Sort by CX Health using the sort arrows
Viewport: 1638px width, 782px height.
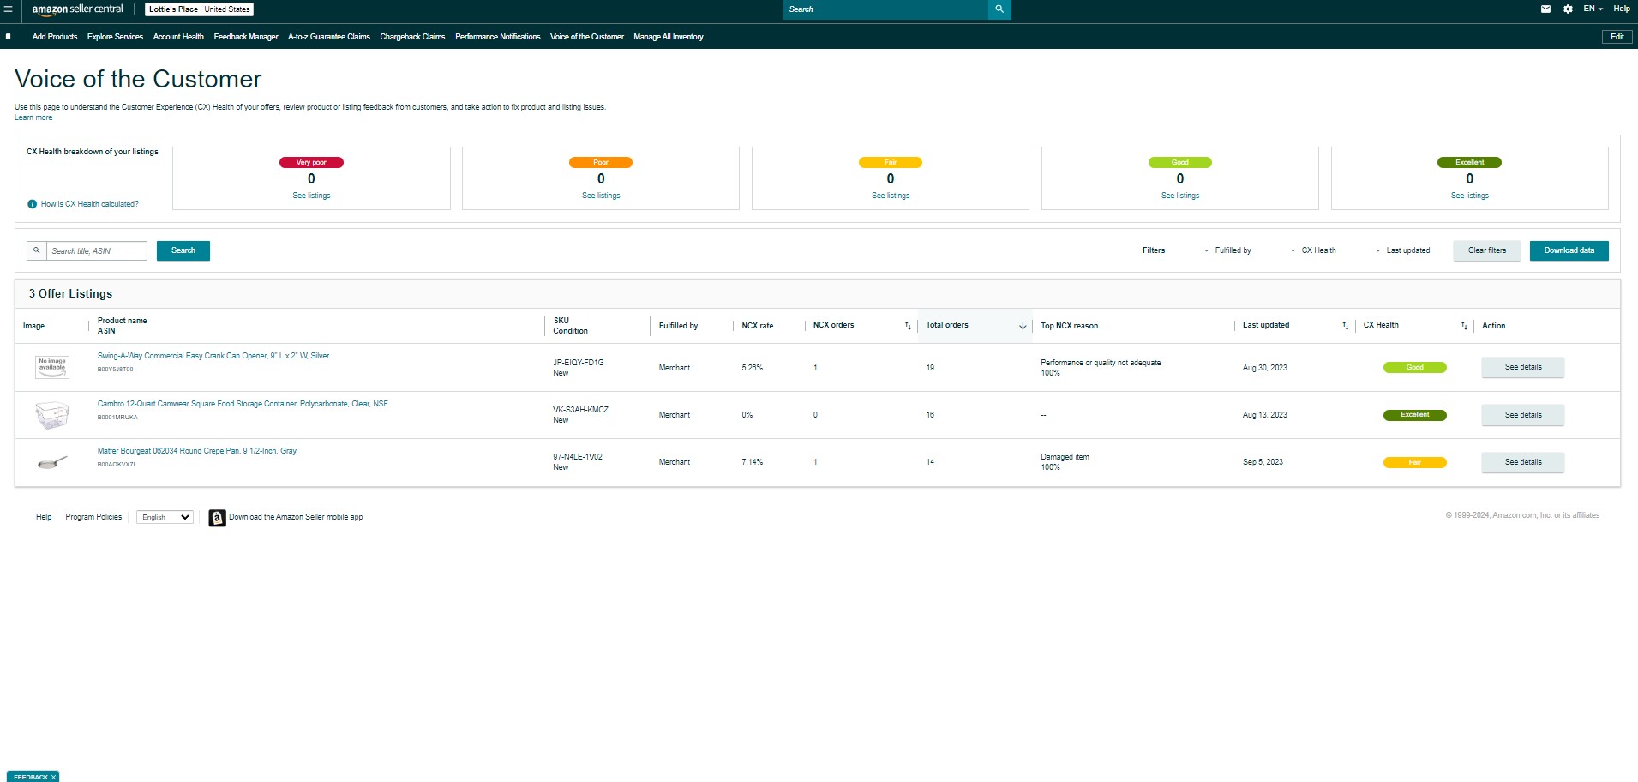coord(1464,326)
